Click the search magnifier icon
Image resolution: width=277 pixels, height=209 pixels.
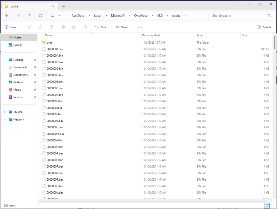click(269, 15)
